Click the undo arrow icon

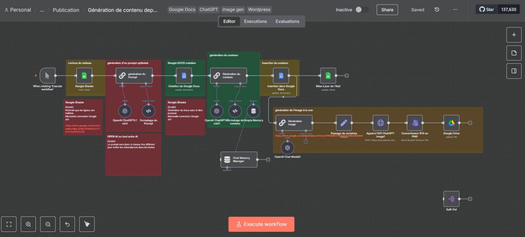(67, 224)
